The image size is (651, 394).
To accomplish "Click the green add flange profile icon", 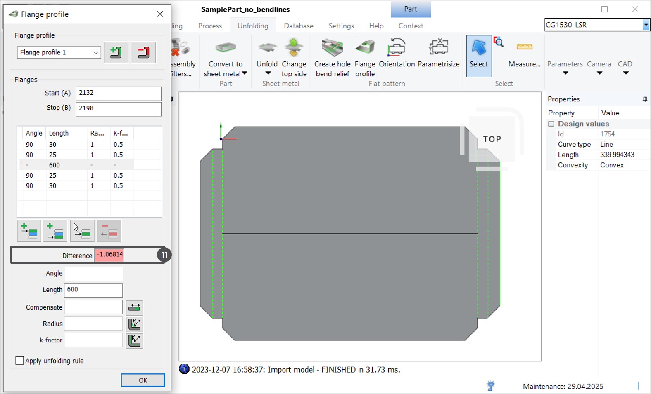I will pos(116,52).
